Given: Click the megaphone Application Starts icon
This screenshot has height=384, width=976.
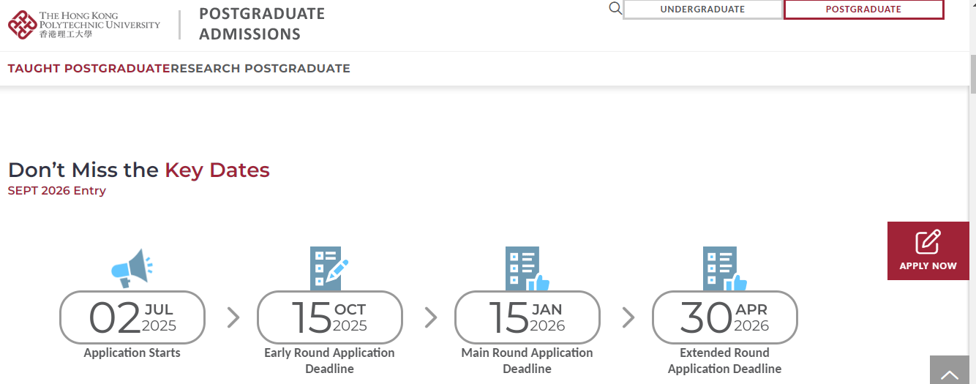Looking at the screenshot, I should click(132, 268).
